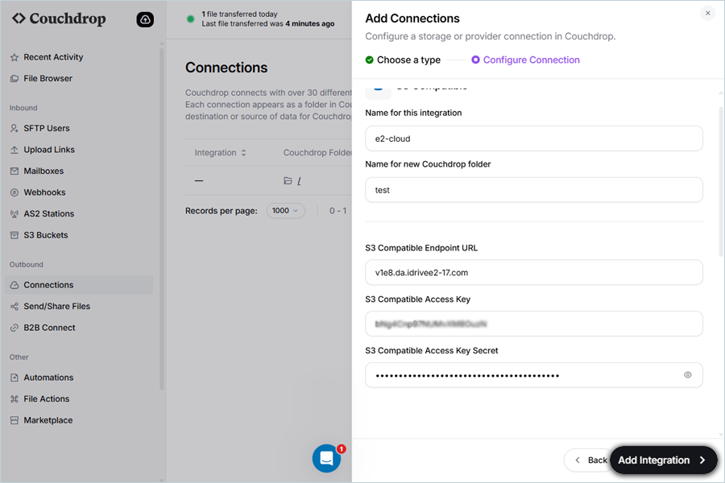Click the Add Connections panel scrollbar

click(x=721, y=180)
